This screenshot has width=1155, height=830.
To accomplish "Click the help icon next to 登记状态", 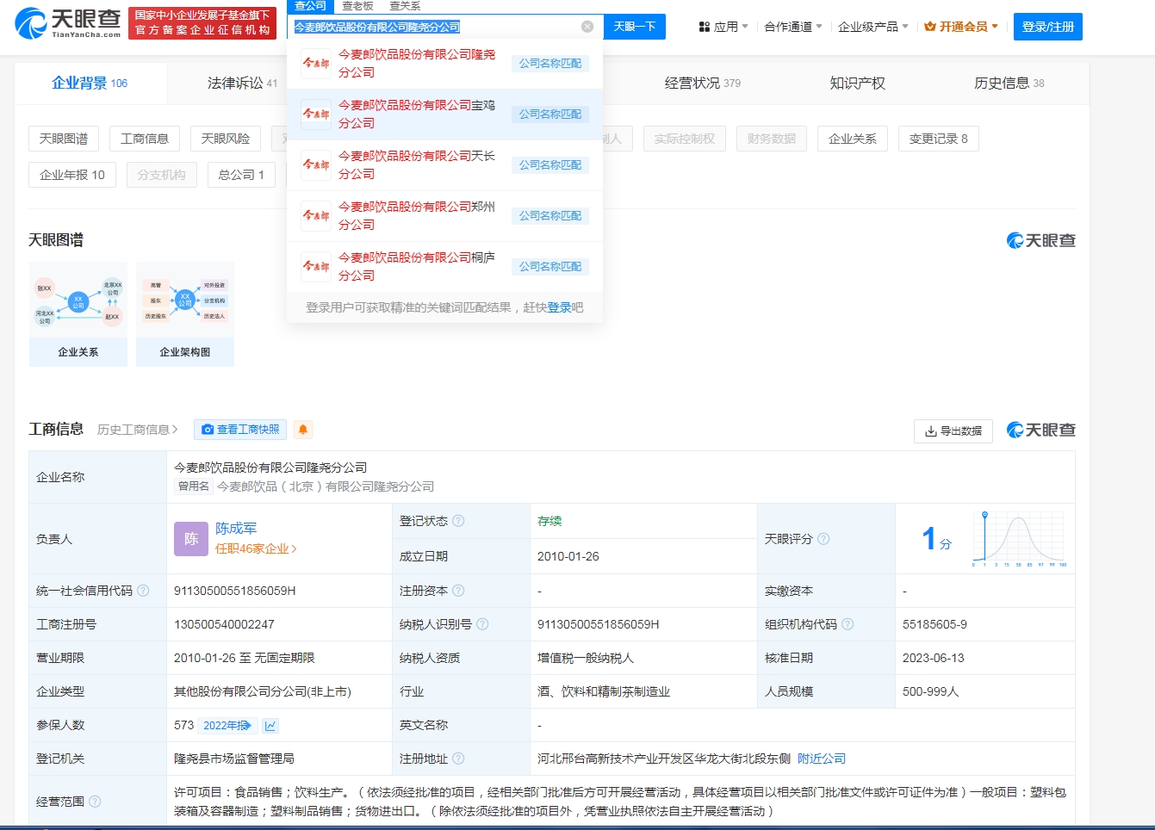I will pos(458,521).
